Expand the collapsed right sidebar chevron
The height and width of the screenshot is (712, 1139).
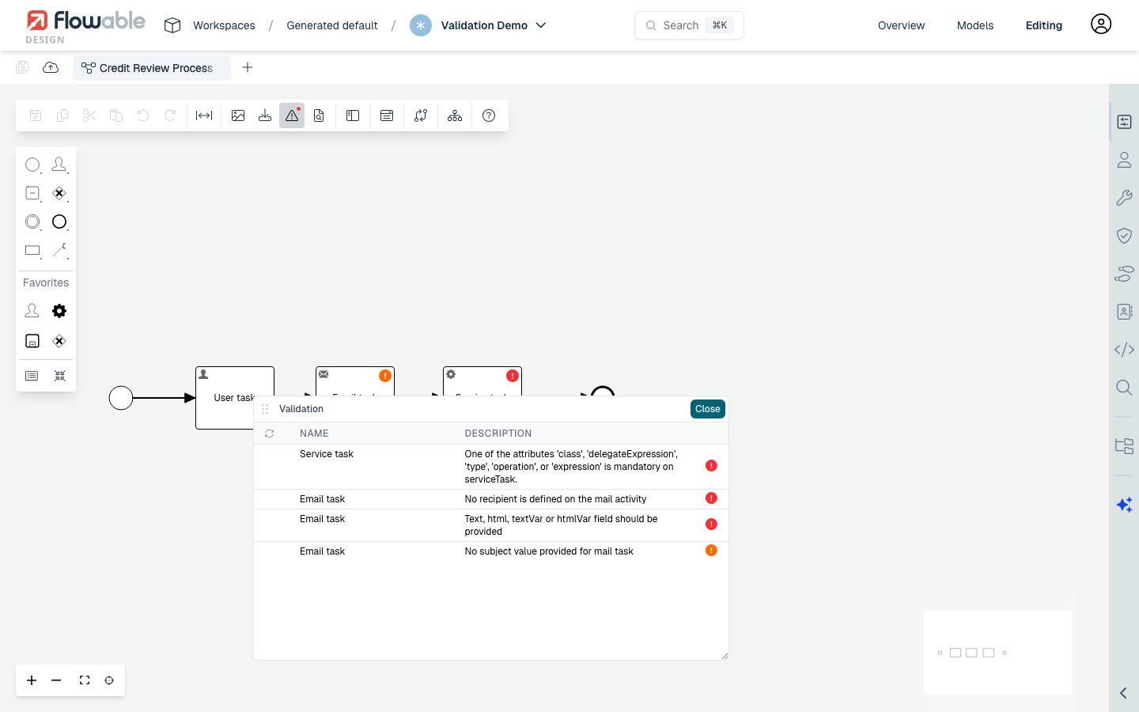1123,693
